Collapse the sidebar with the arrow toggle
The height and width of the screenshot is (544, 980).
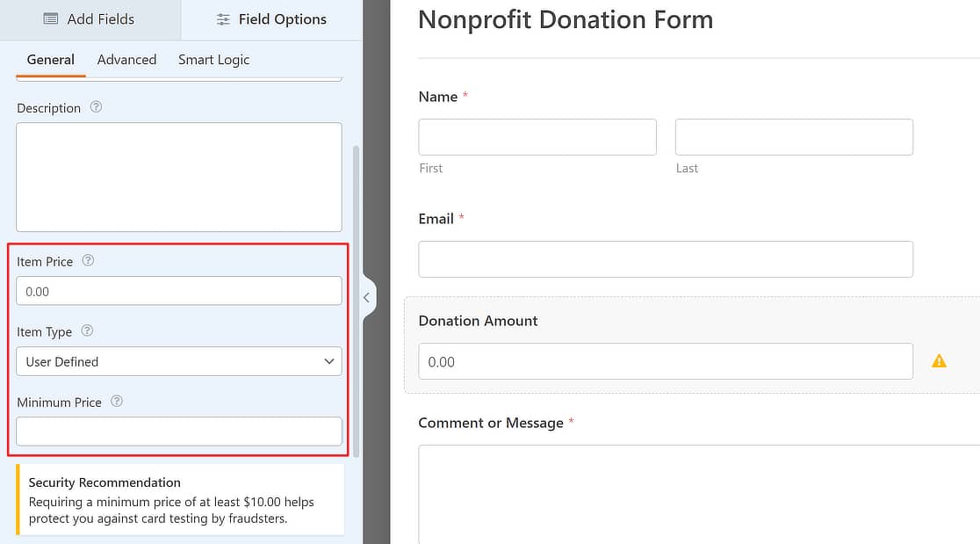(x=367, y=298)
